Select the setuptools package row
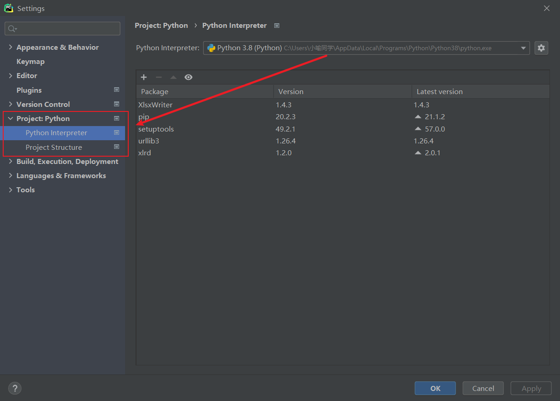The height and width of the screenshot is (401, 560). tap(343, 129)
